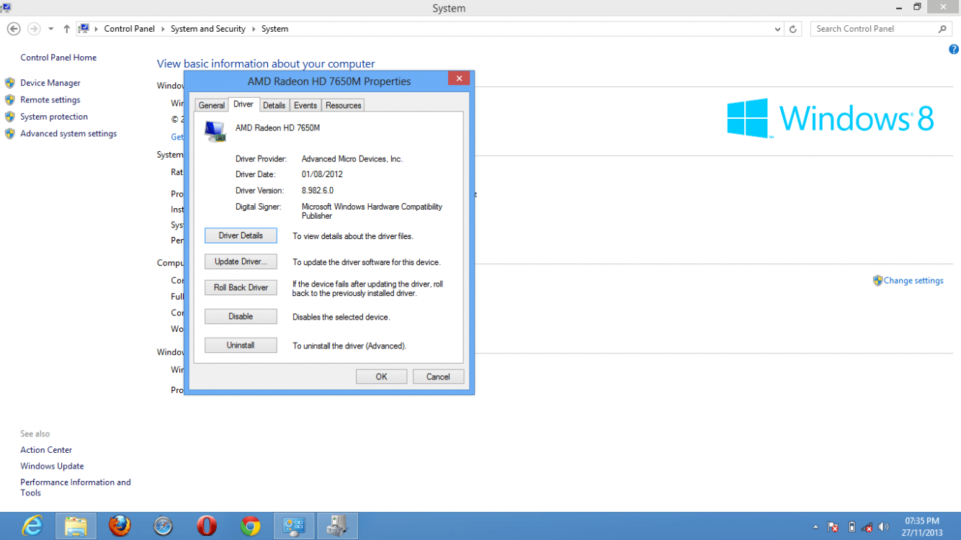Switch to Device Manager taskbar window

pyautogui.click(x=336, y=526)
